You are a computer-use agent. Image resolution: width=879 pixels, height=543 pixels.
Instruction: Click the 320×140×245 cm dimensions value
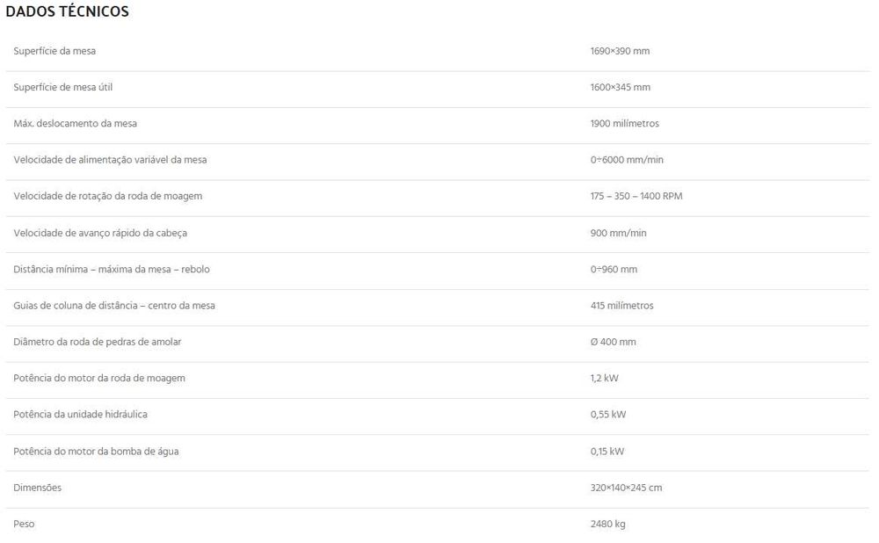(626, 487)
